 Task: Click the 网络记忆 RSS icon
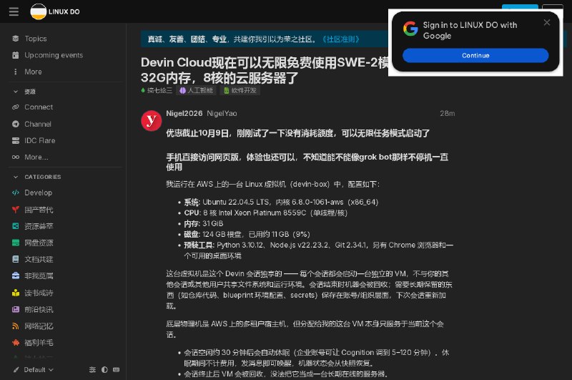(15, 326)
